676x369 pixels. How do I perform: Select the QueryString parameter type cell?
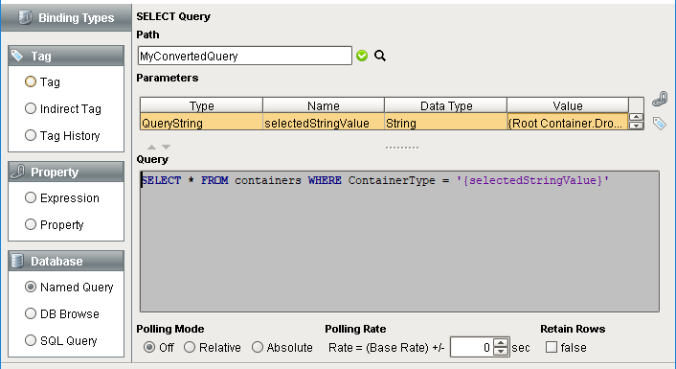201,123
